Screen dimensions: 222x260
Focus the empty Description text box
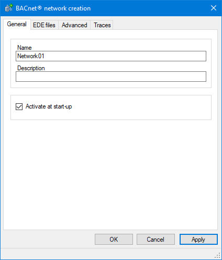[x=111, y=77]
